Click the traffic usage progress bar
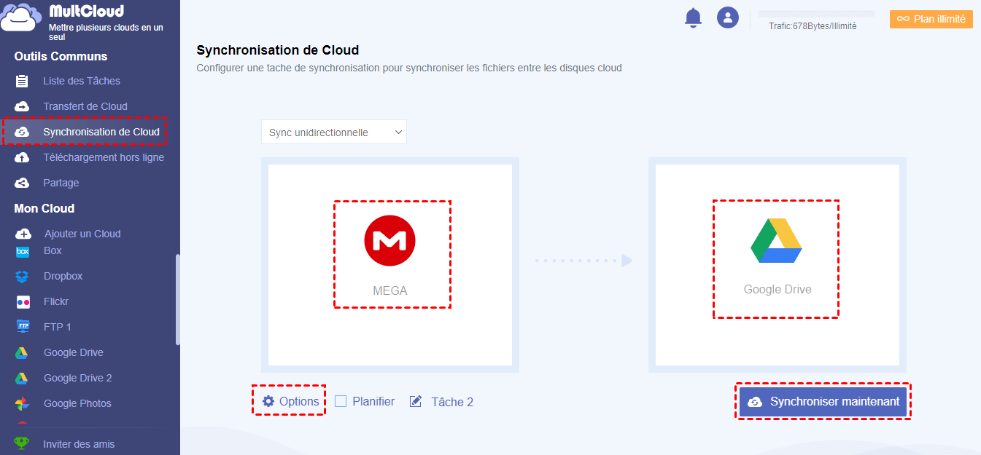 tap(815, 14)
